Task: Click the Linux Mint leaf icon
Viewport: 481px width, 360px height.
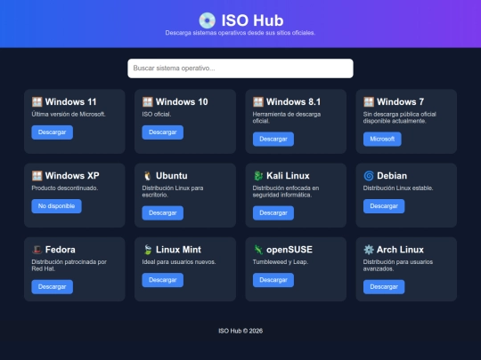Action: 148,250
